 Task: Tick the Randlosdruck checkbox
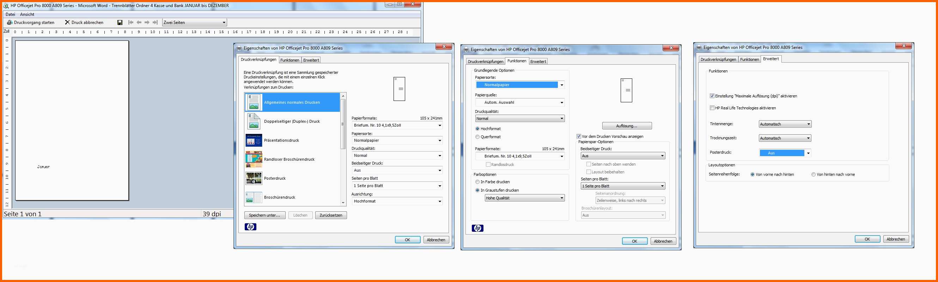pos(488,165)
